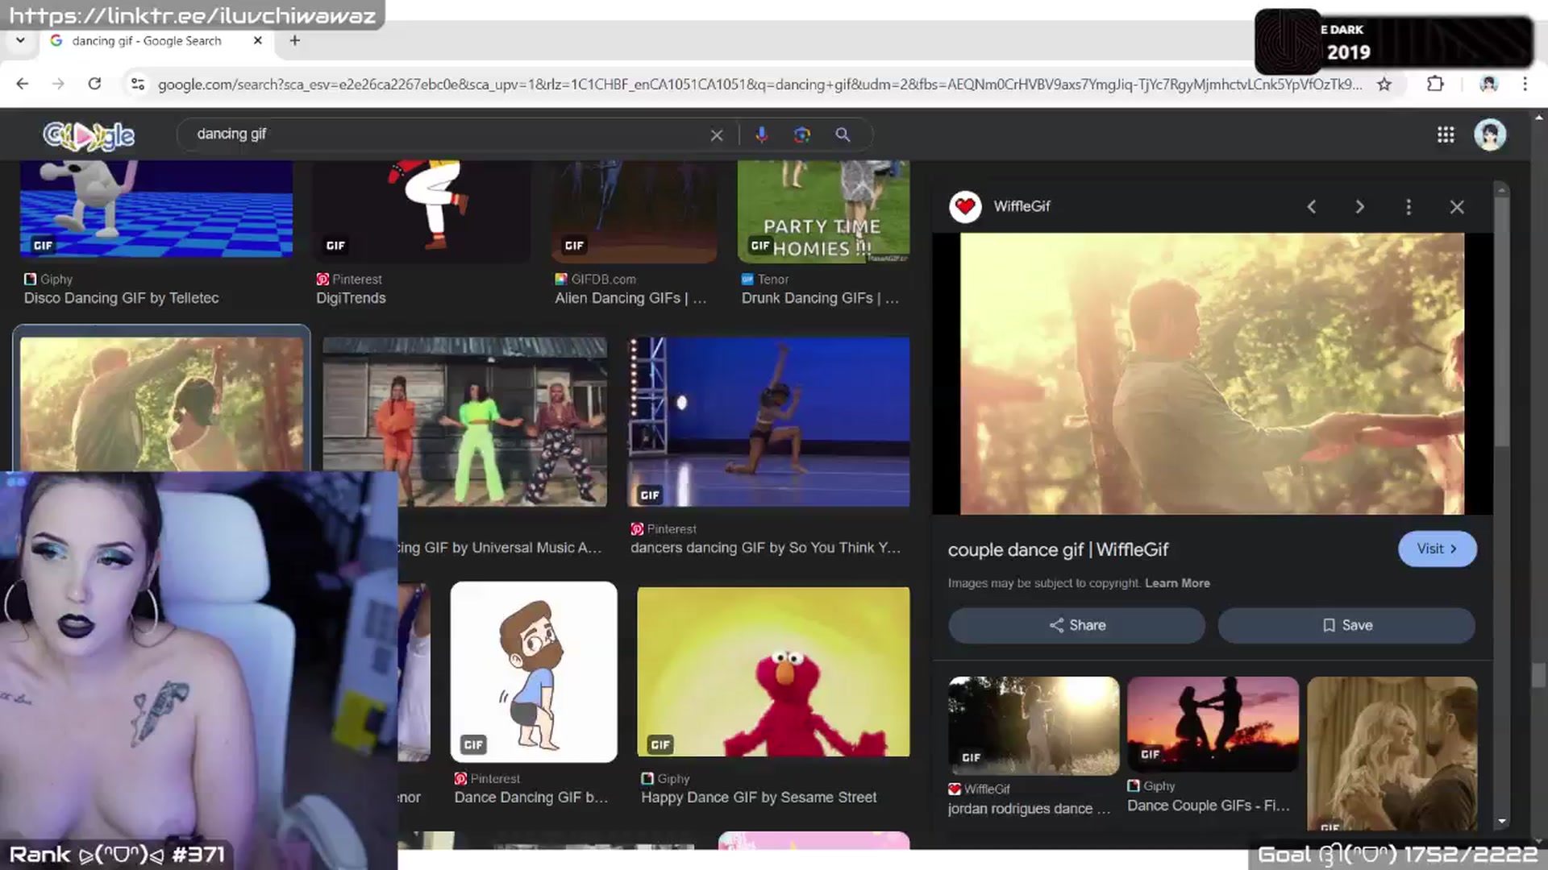Viewport: 1548px width, 870px height.
Task: Open the Google apps grid
Action: click(x=1446, y=135)
